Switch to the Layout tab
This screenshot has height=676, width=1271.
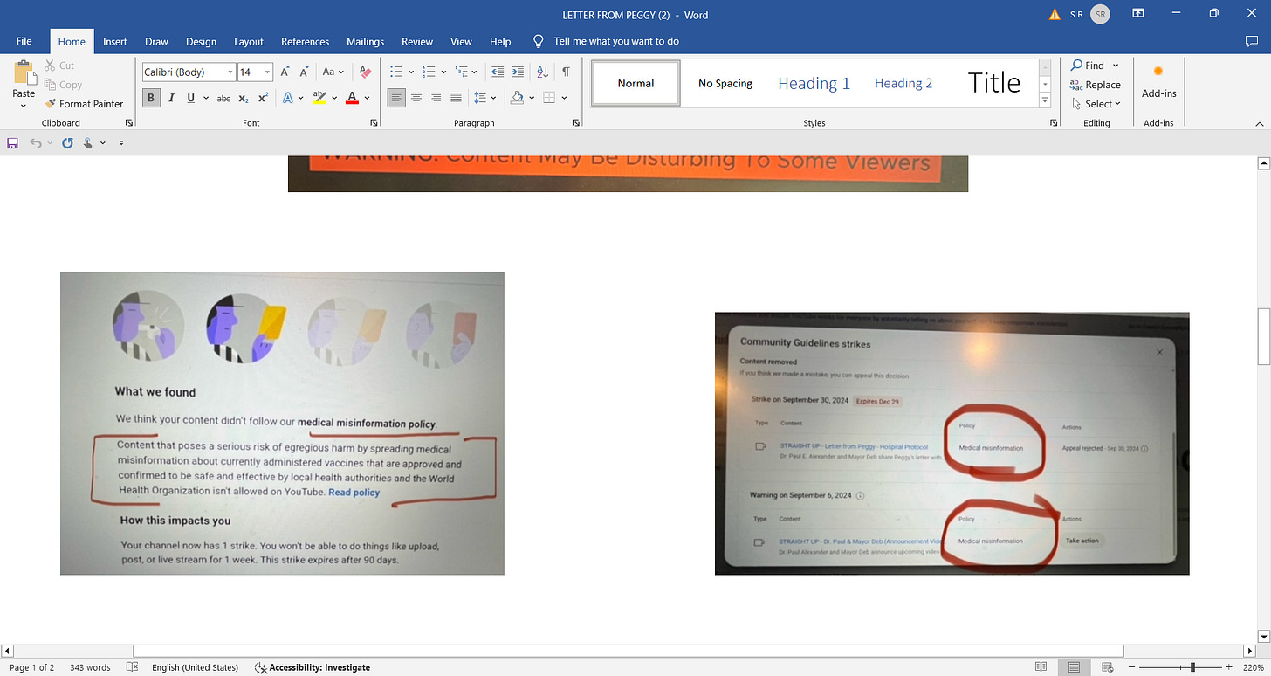pyautogui.click(x=249, y=41)
